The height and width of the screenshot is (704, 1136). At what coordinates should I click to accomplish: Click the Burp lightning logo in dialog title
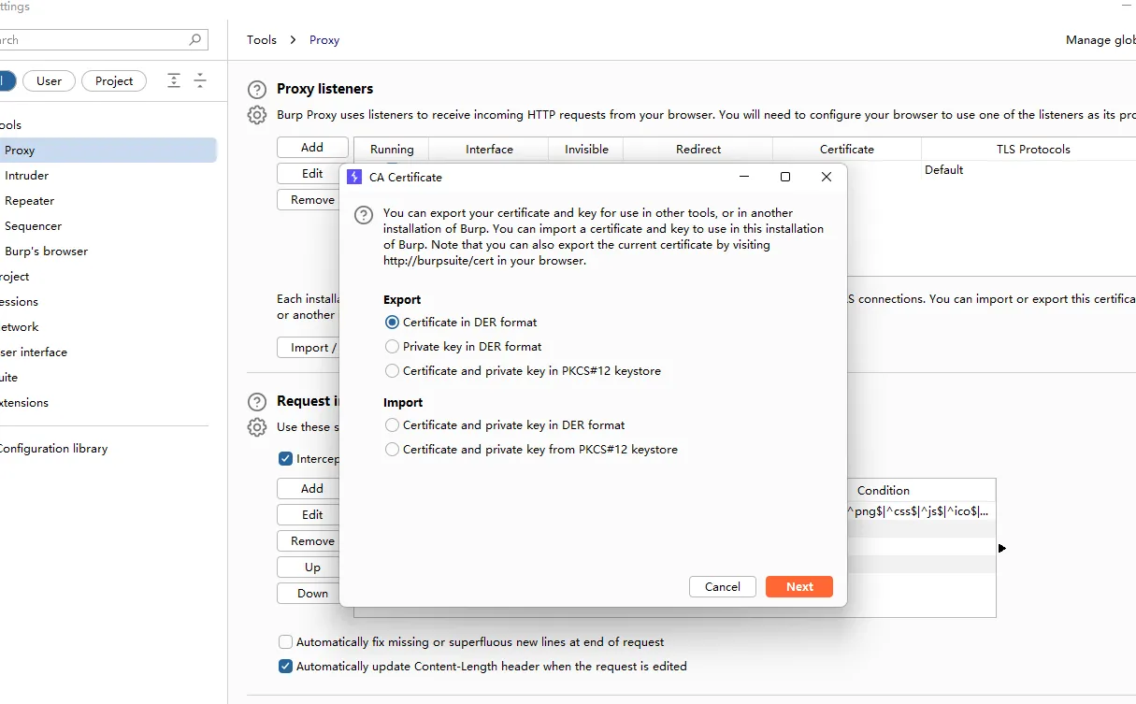354,177
